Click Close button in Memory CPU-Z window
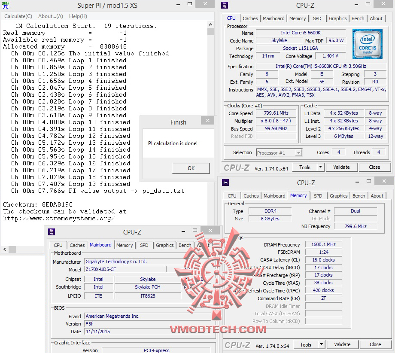 [375, 345]
